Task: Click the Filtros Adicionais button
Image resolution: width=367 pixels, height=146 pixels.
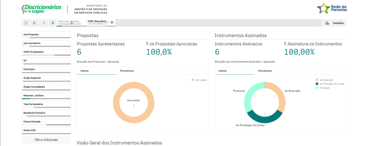Action: pos(46,140)
